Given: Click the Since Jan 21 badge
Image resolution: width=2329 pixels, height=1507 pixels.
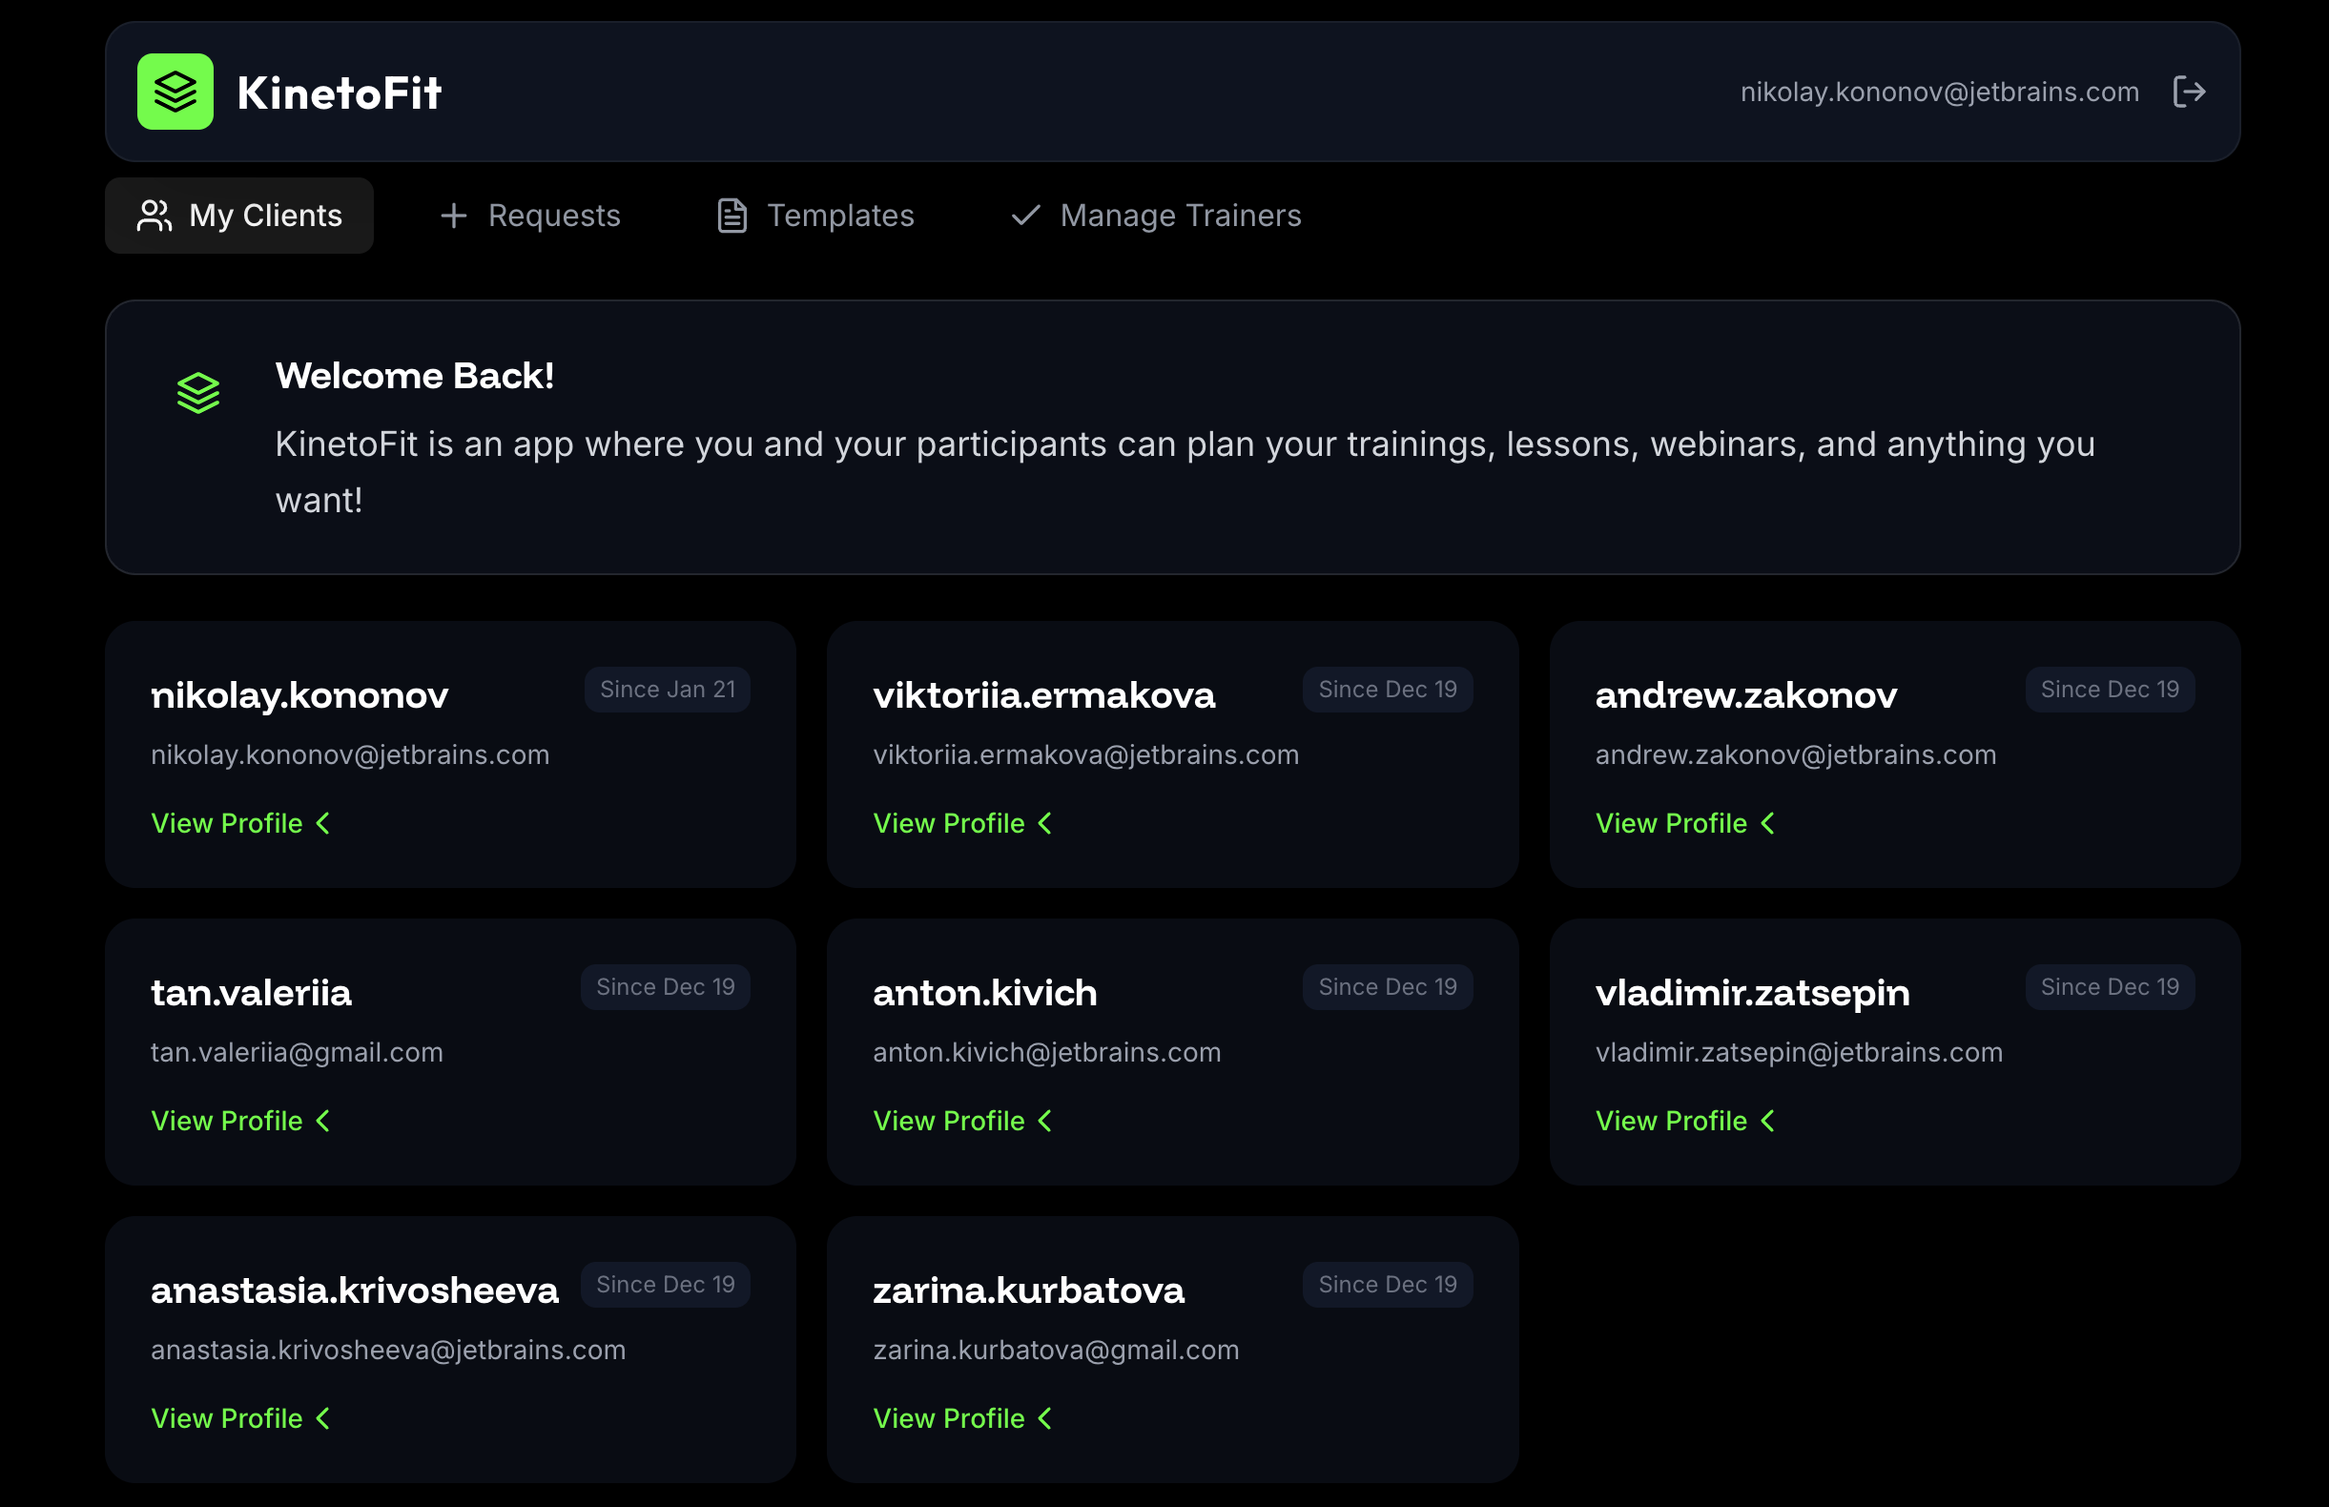Looking at the screenshot, I should pos(668,689).
